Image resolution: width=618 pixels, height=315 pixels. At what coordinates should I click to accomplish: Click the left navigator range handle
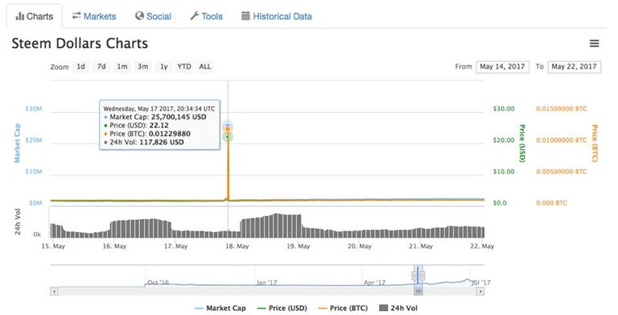[414, 276]
